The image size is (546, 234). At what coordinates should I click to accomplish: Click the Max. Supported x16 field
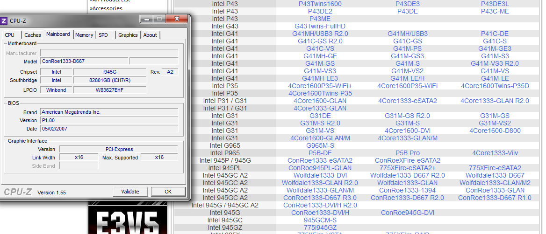[159, 157]
